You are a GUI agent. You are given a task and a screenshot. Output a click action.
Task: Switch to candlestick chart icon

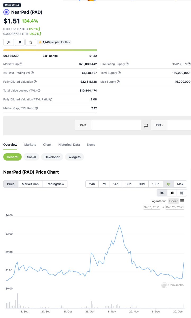(x=172, y=193)
